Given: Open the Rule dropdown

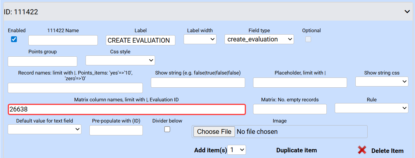Looking at the screenshot, I should coord(371,108).
